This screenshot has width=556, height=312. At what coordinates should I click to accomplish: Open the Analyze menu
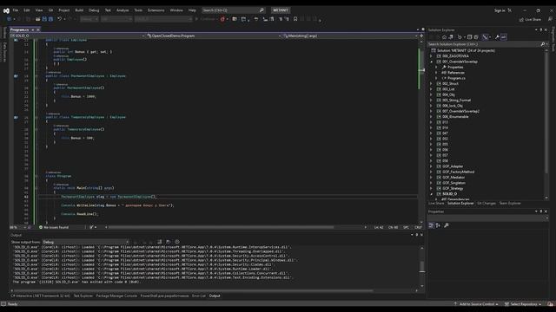coord(122,10)
